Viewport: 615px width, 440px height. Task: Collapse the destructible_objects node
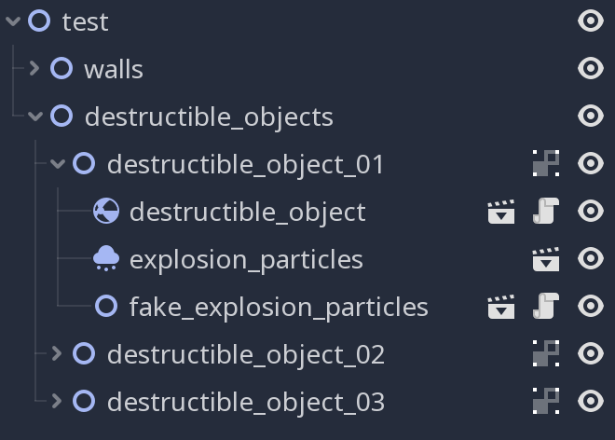click(x=35, y=117)
